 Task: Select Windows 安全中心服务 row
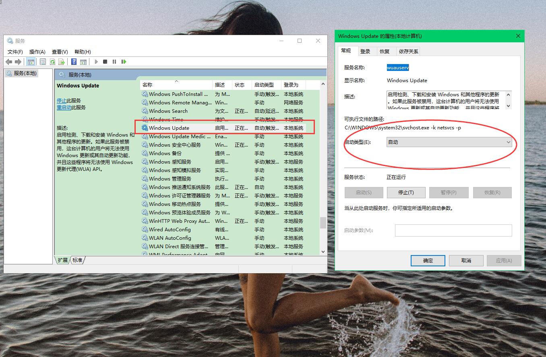point(223,145)
